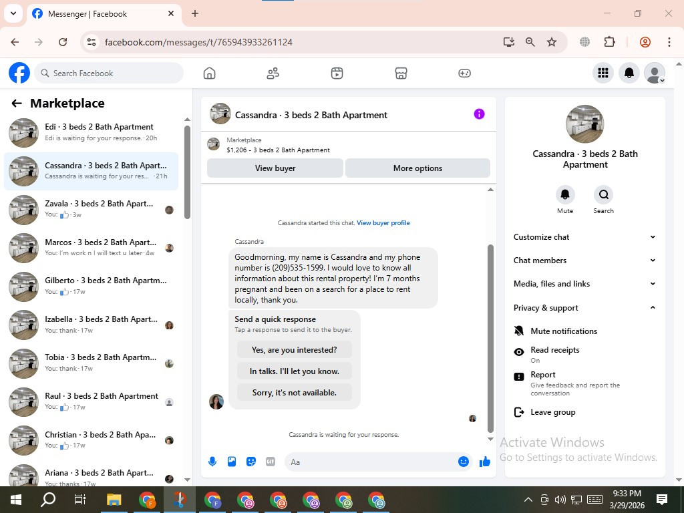Click Leave group text
684x513 pixels.
552,412
